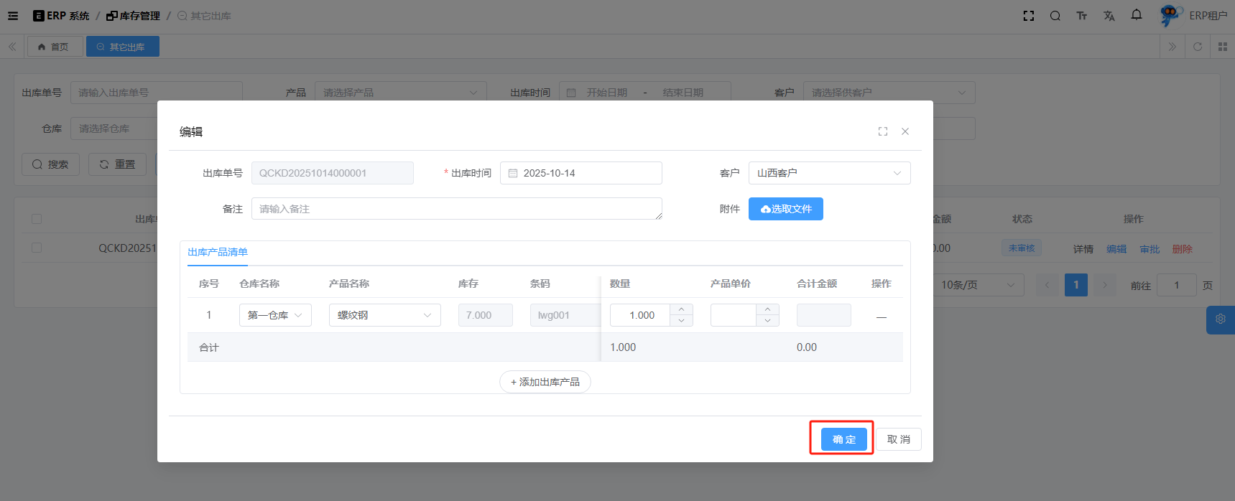1235x501 pixels.
Task: Toggle fullscreen mode icon in header
Action: (1029, 16)
